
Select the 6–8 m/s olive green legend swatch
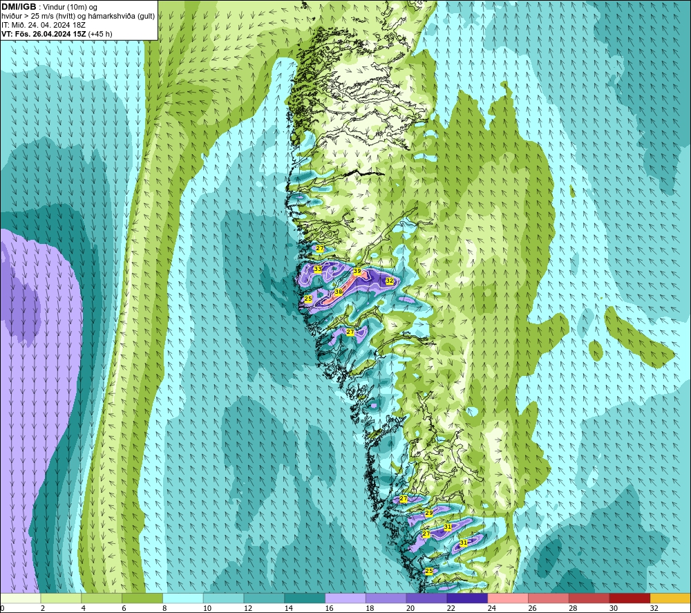(x=142, y=598)
